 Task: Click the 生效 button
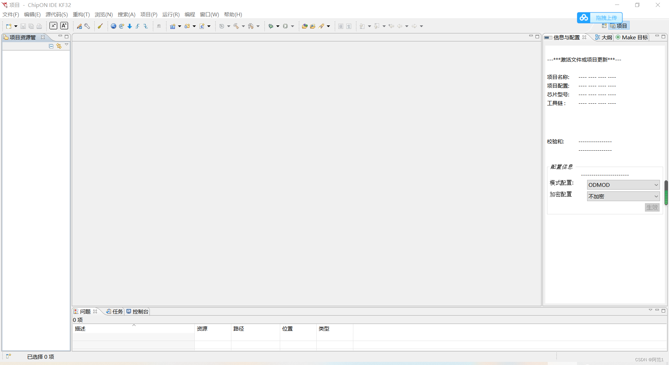click(652, 207)
